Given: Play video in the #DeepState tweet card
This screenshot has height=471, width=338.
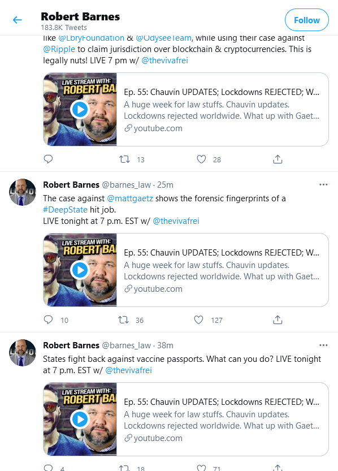Looking at the screenshot, I should [x=80, y=270].
